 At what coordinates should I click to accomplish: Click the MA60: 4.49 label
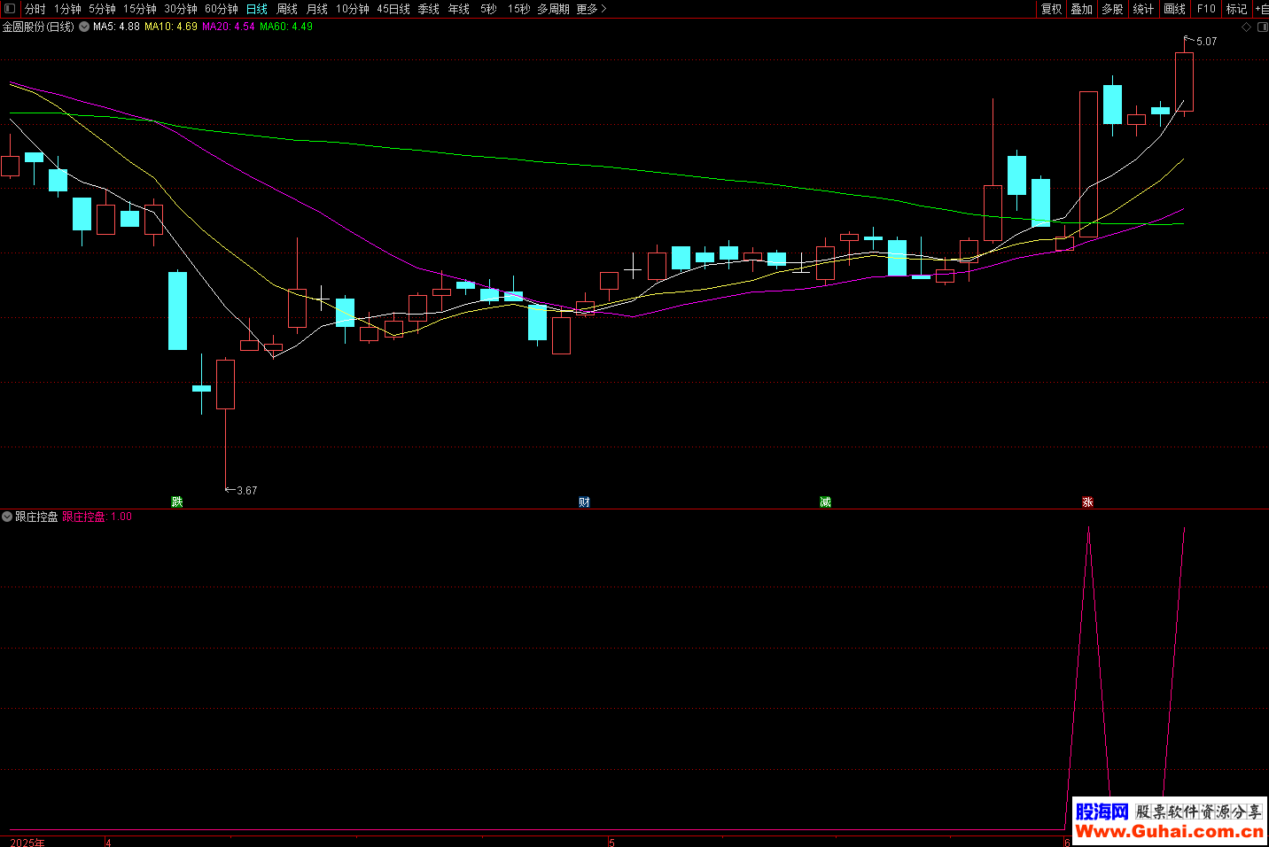point(286,27)
